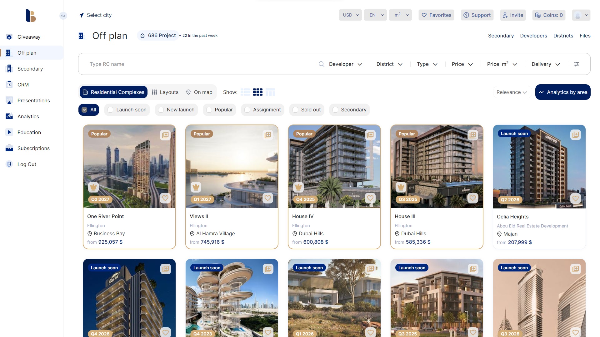Select the Presentations sidebar icon
This screenshot has height=337, width=600.
(9, 100)
